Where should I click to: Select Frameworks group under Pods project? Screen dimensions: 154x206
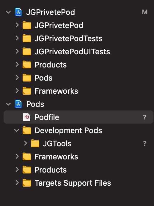coord(56,157)
